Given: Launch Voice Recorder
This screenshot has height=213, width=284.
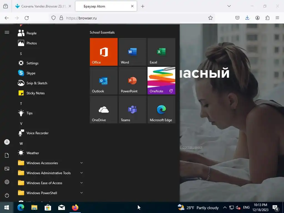Looking at the screenshot, I should (51, 133).
